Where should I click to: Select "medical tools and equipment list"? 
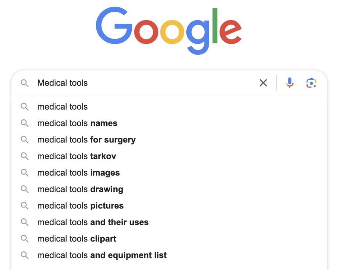pos(102,255)
